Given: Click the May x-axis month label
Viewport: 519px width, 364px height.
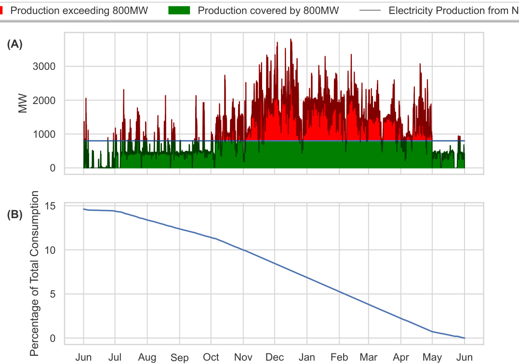Looking at the screenshot, I should pos(432,358).
